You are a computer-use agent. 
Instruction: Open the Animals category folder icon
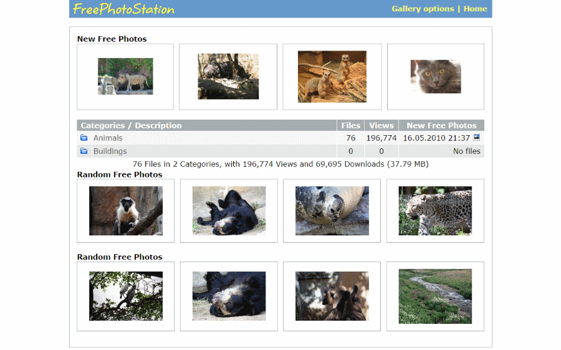(84, 138)
